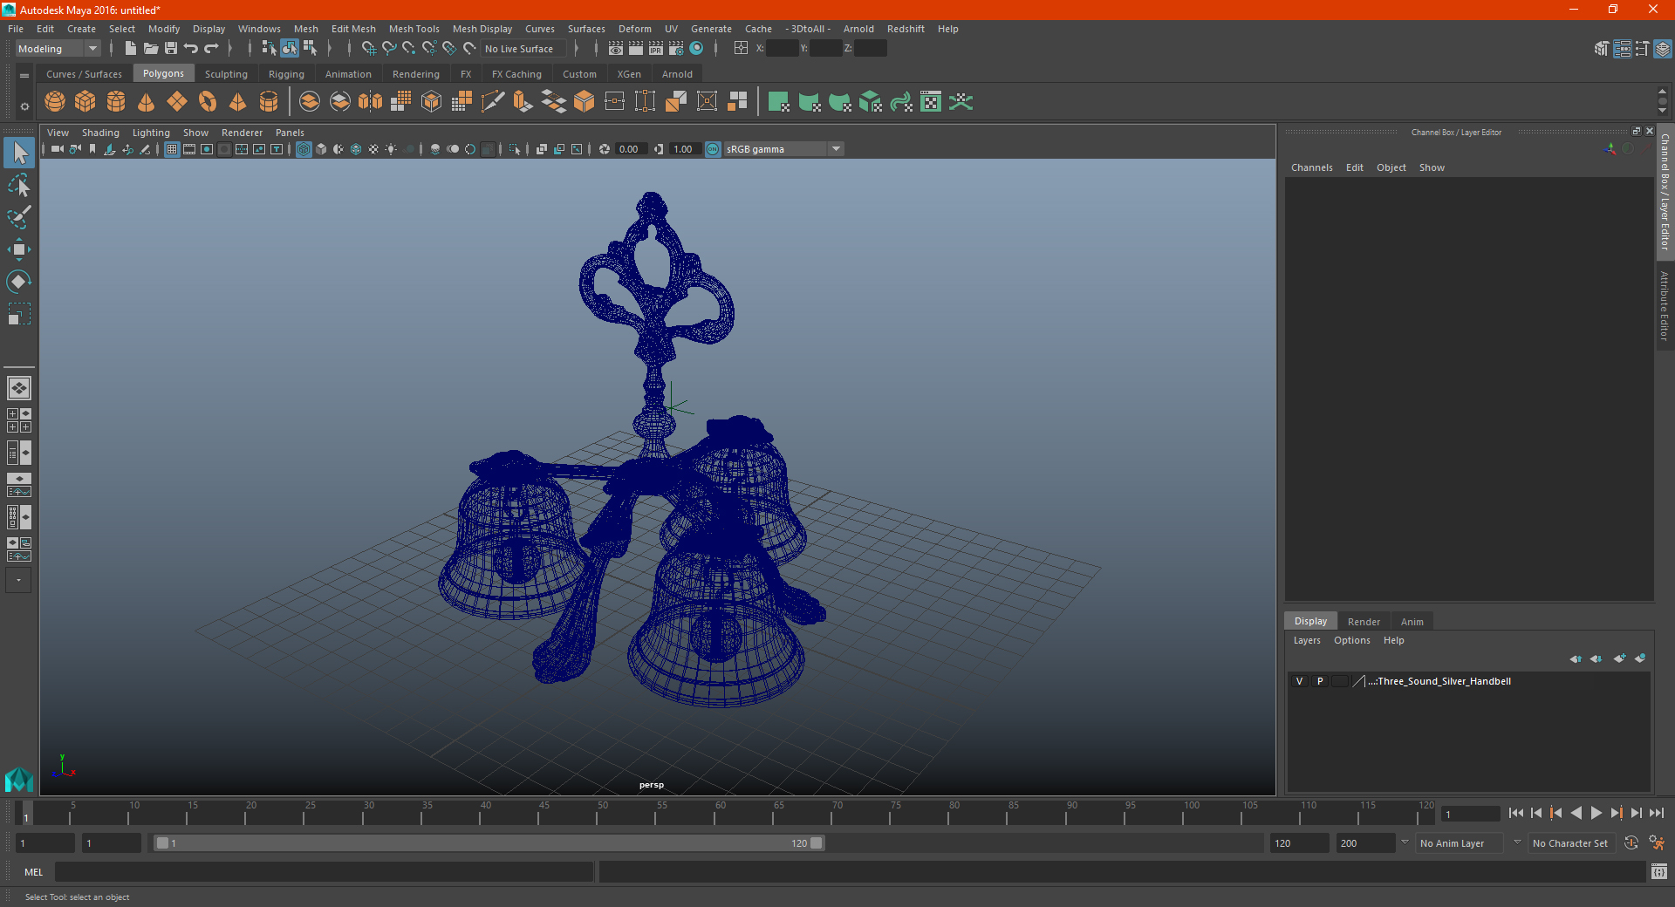1675x907 pixels.
Task: Click the Extrude shelf icon
Action: (523, 102)
